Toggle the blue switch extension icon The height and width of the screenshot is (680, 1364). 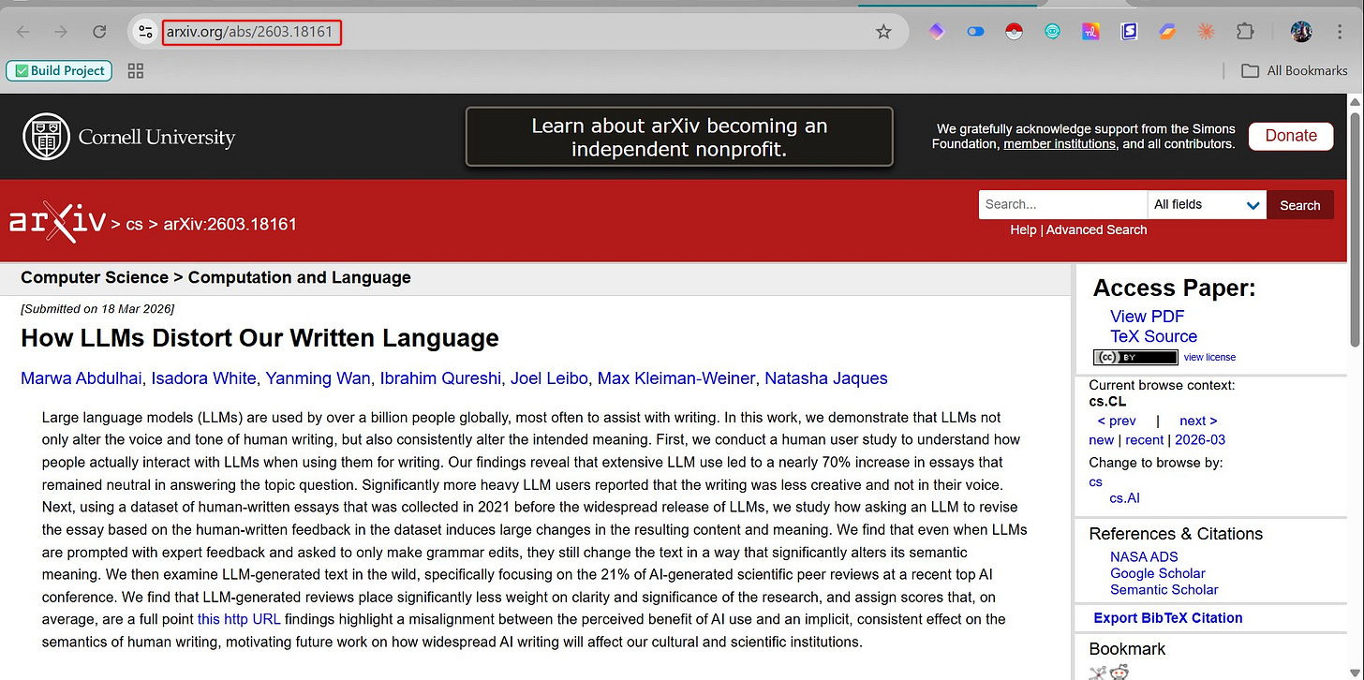pos(975,31)
